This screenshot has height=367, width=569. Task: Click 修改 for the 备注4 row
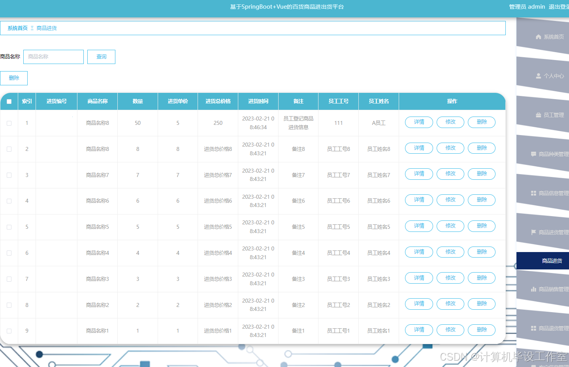[x=450, y=252]
